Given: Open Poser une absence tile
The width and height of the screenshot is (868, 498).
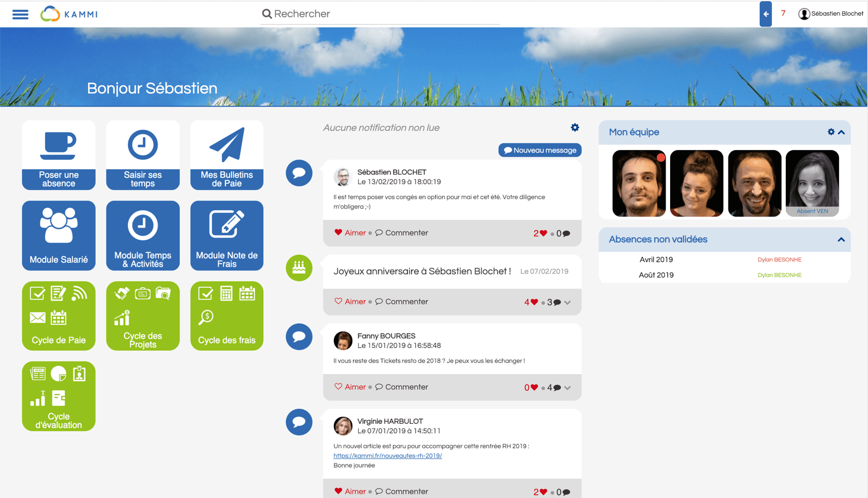Looking at the screenshot, I should point(58,155).
